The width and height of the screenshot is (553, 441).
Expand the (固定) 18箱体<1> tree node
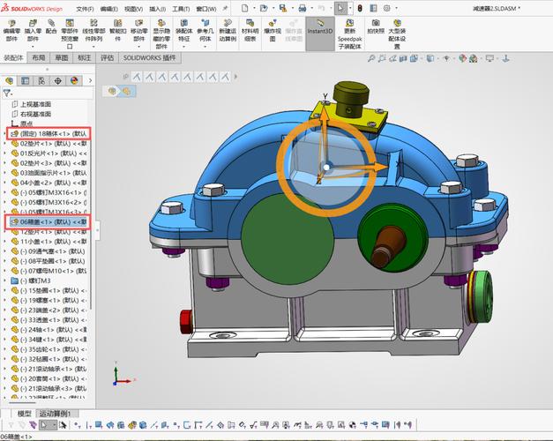5,134
